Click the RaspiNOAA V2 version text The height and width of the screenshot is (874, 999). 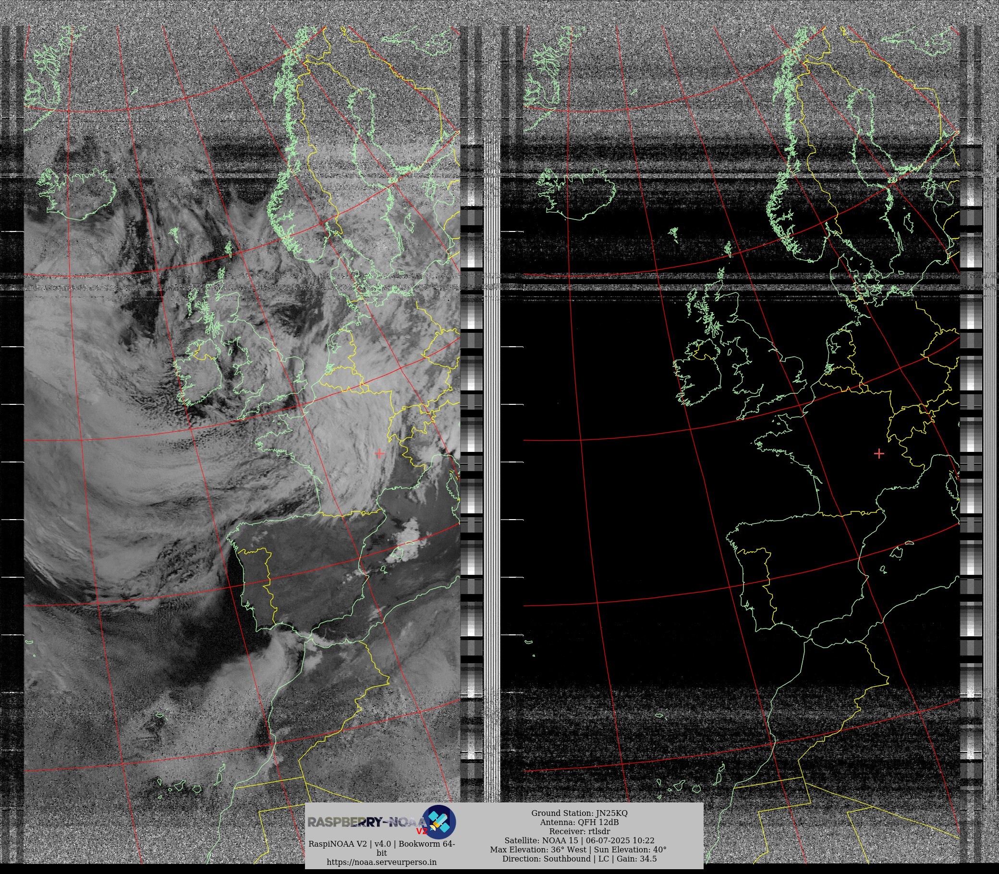pyautogui.click(x=381, y=844)
